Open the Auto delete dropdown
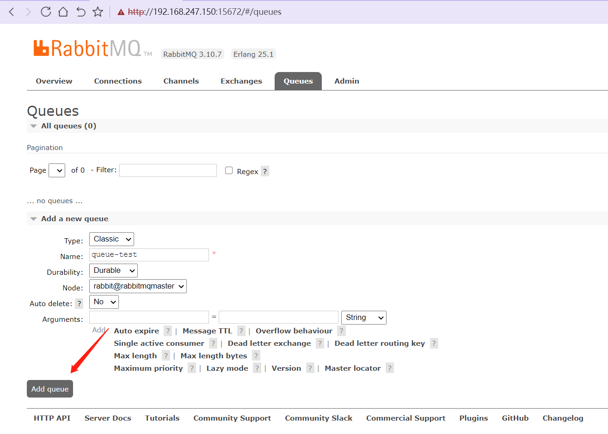This screenshot has height=434, width=608. click(x=104, y=302)
